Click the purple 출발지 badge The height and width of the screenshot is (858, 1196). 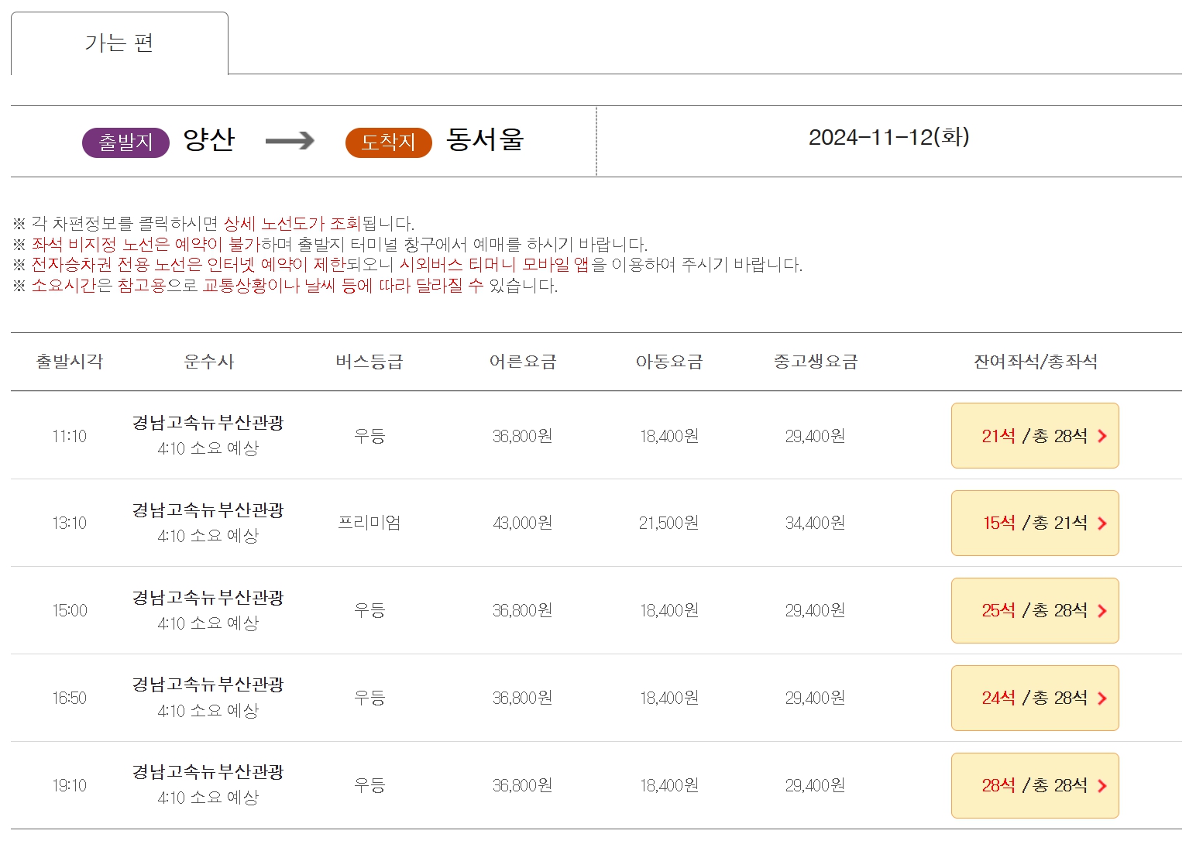[125, 142]
